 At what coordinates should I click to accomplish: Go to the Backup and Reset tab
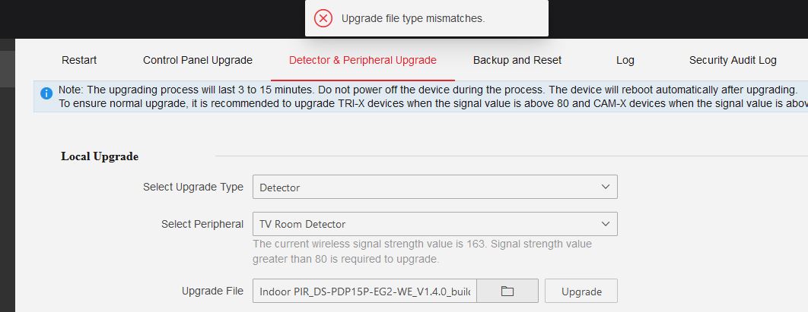[x=517, y=60]
